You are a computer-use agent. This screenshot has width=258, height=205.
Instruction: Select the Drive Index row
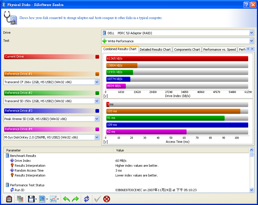tap(126, 161)
